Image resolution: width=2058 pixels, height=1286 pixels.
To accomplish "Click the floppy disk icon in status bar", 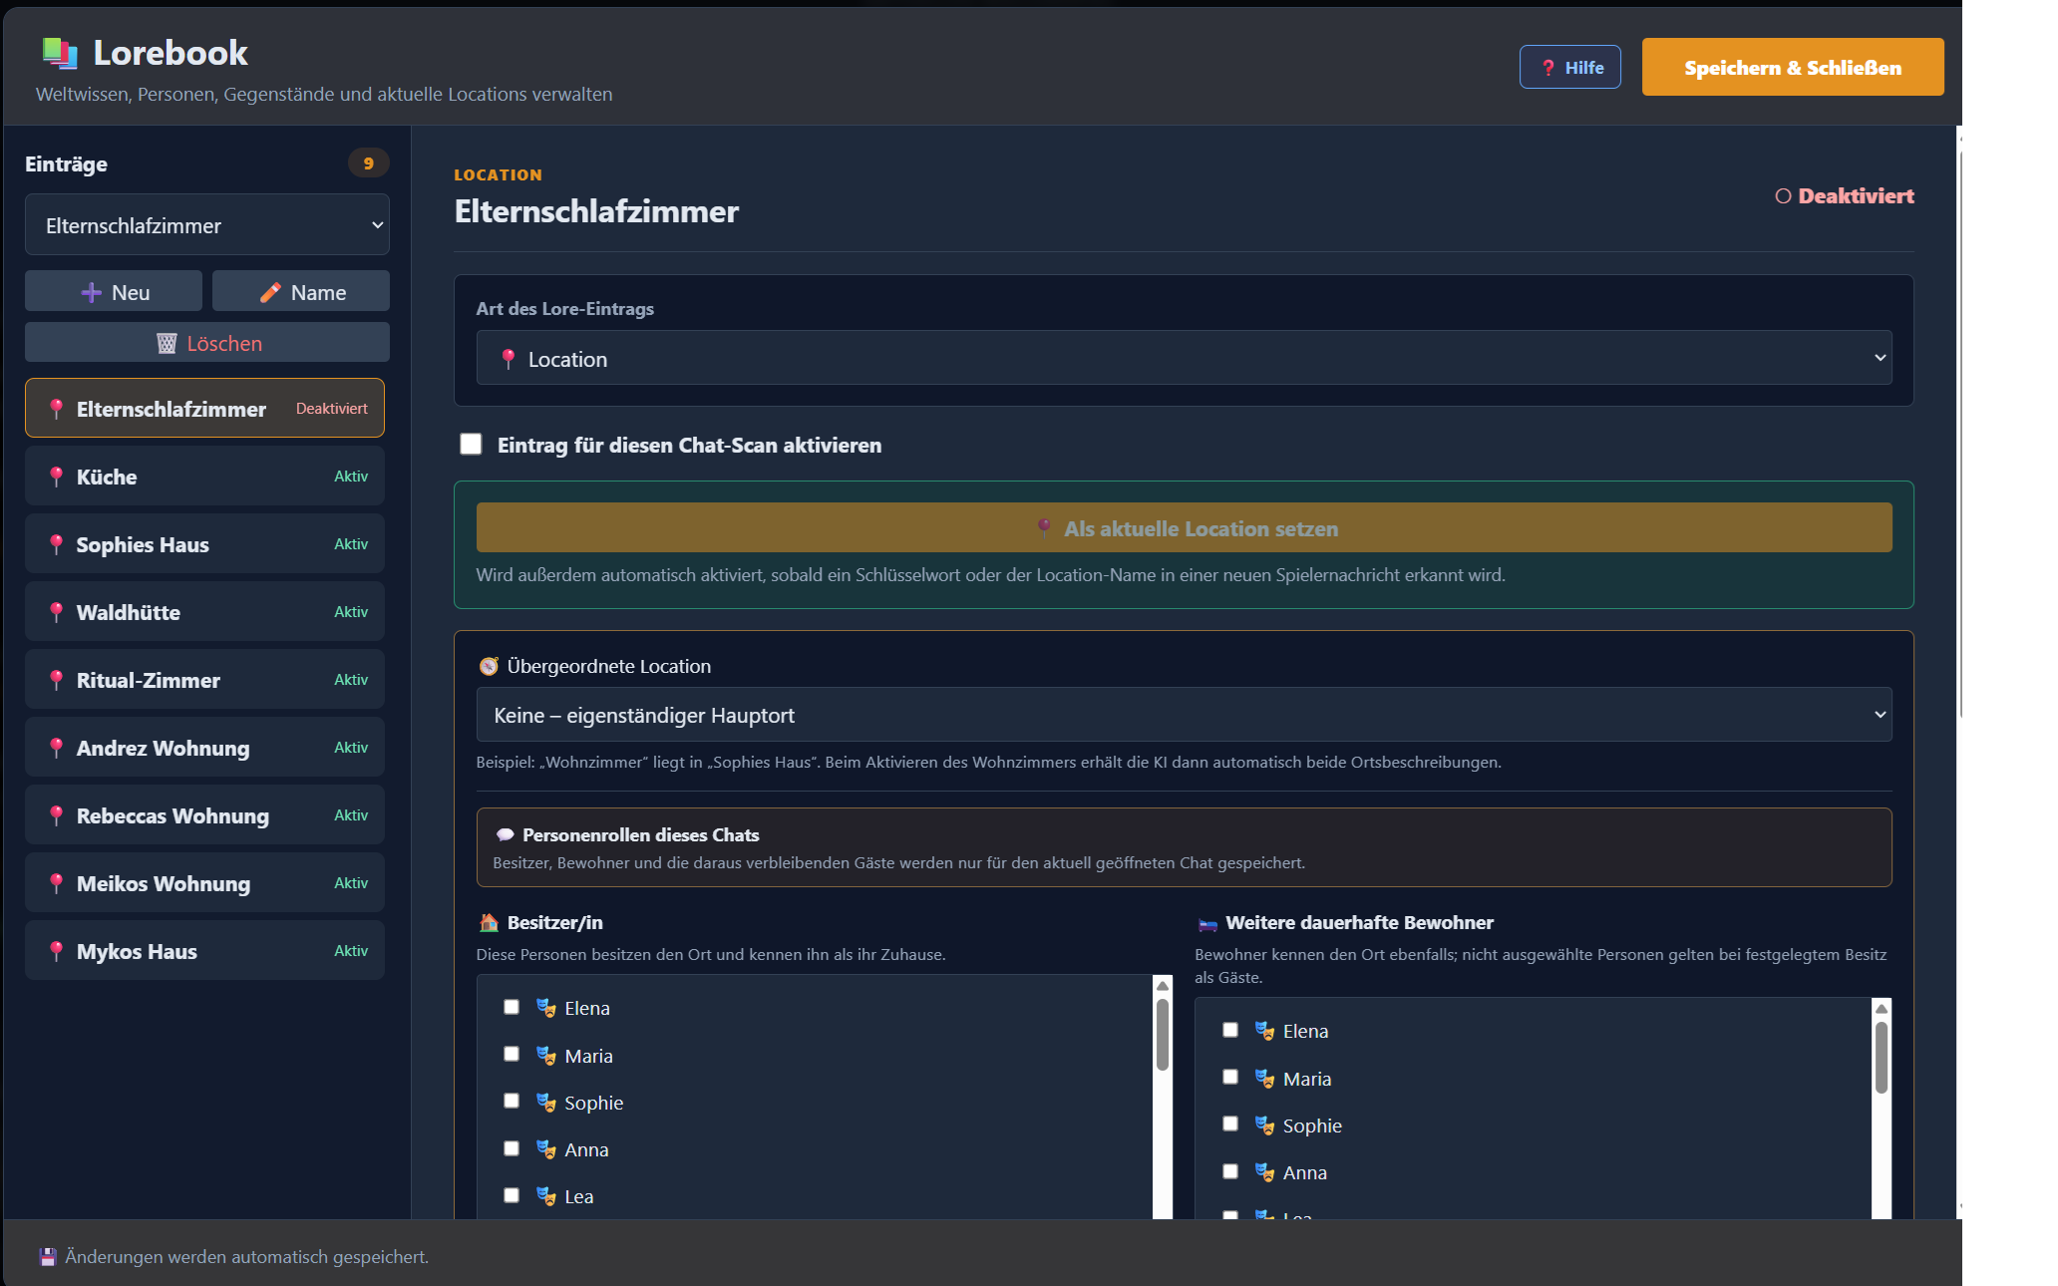I will (48, 1256).
